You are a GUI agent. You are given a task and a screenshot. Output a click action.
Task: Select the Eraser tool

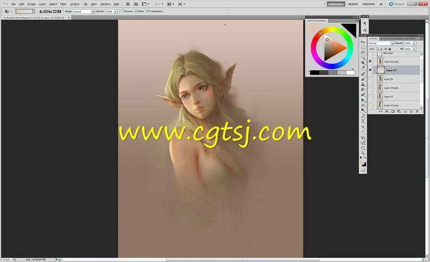pos(363,95)
